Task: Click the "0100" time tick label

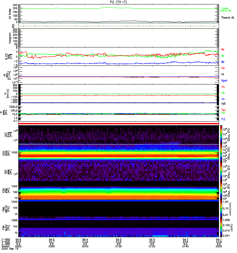Action: tap(118, 246)
